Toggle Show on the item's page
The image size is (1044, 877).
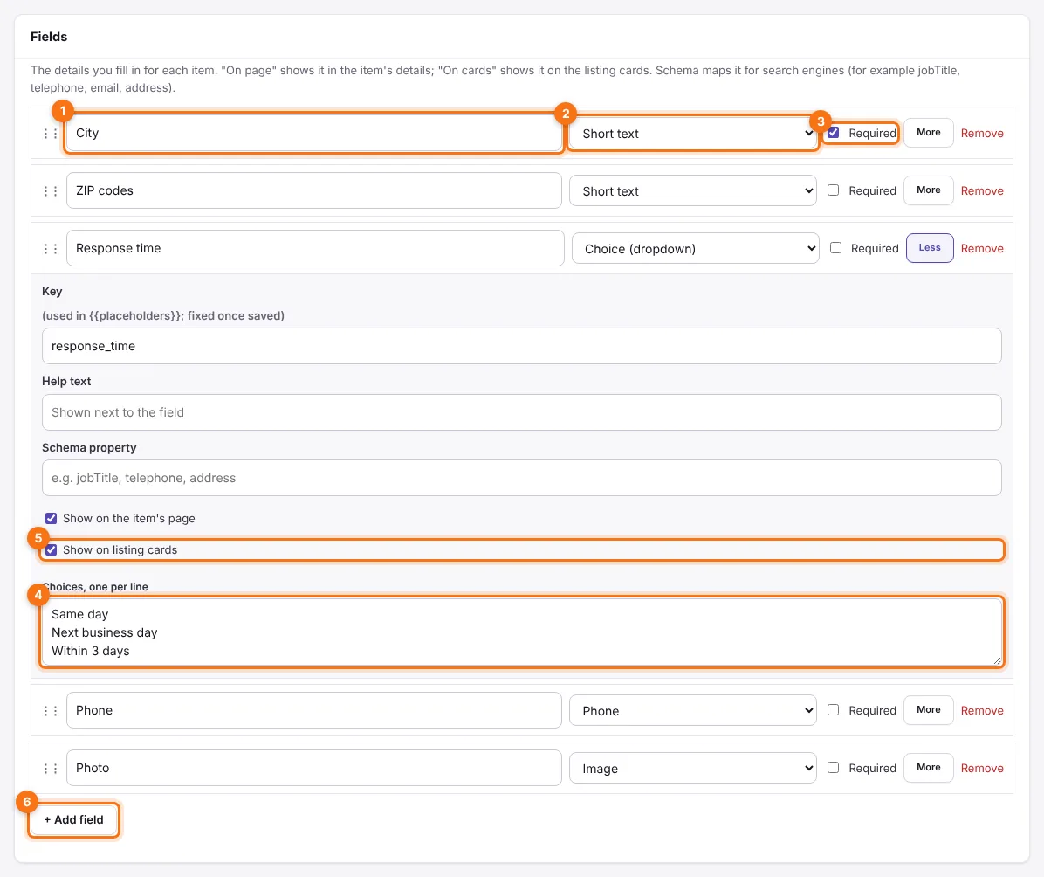(x=52, y=519)
